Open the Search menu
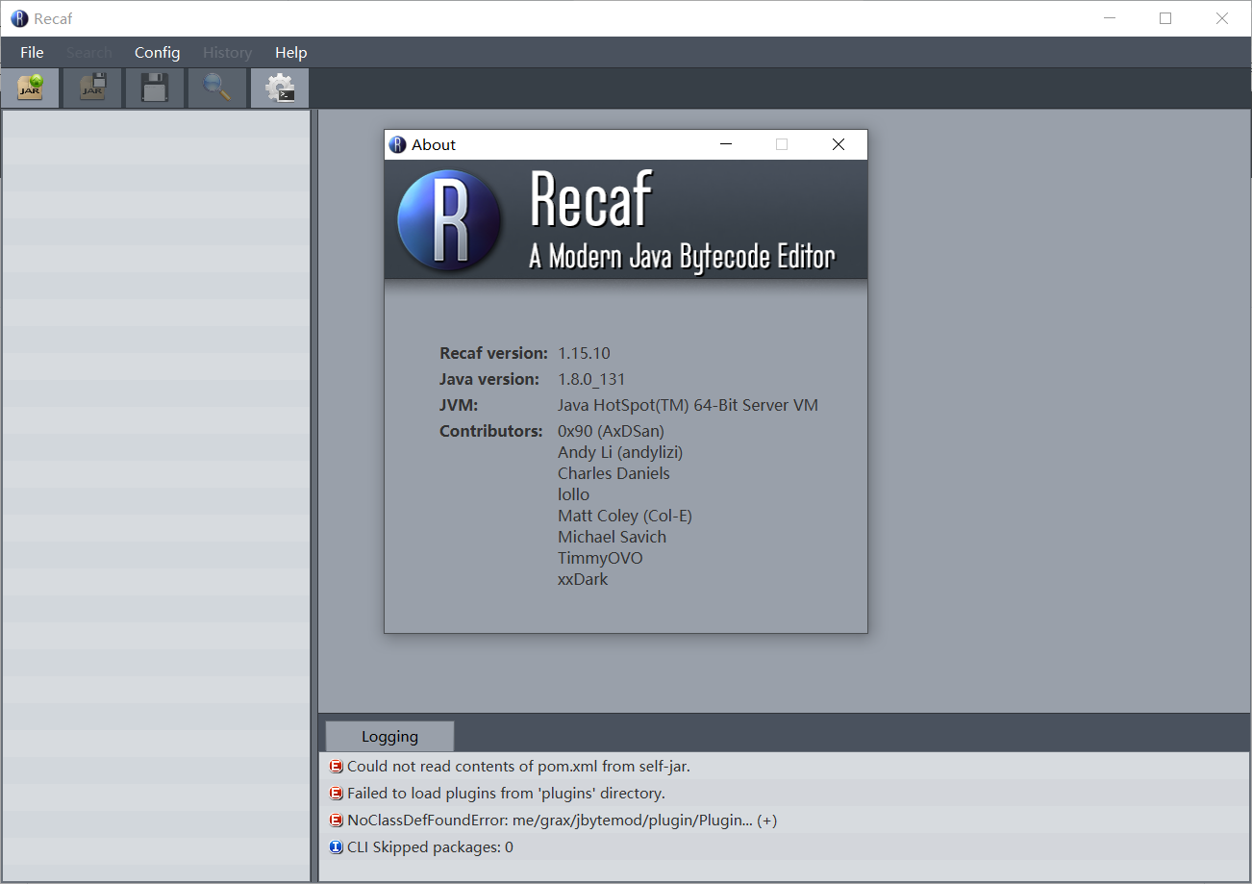This screenshot has height=884, width=1252. click(x=89, y=53)
